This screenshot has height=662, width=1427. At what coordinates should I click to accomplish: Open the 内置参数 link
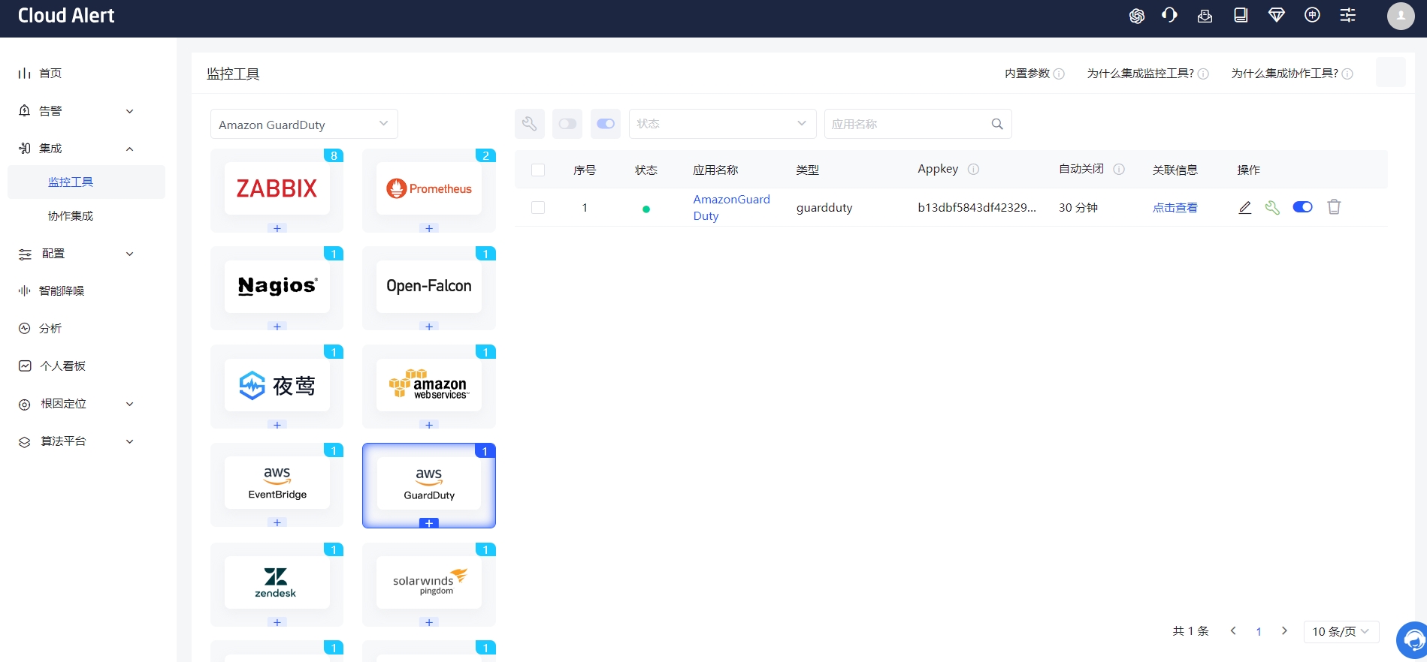(1027, 74)
